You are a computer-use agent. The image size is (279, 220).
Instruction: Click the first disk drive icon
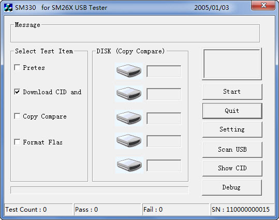pyautogui.click(x=129, y=71)
